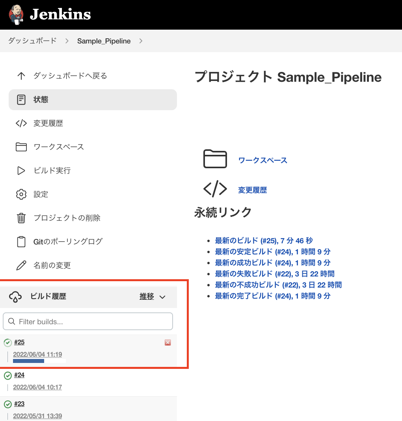The image size is (402, 421).
Task: Click the gear icon for 設定
Action: click(x=21, y=194)
